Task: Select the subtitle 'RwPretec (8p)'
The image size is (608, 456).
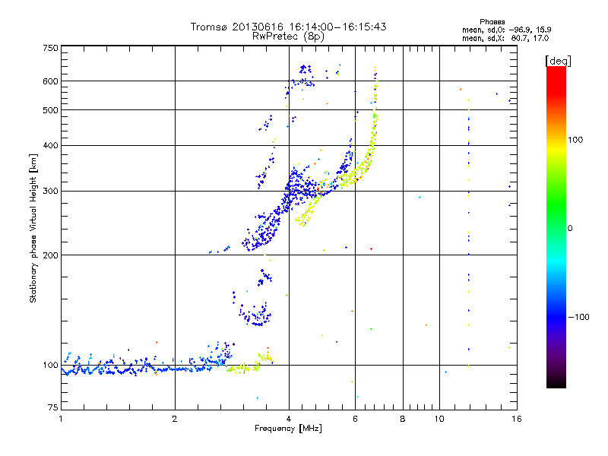Action: pos(288,36)
